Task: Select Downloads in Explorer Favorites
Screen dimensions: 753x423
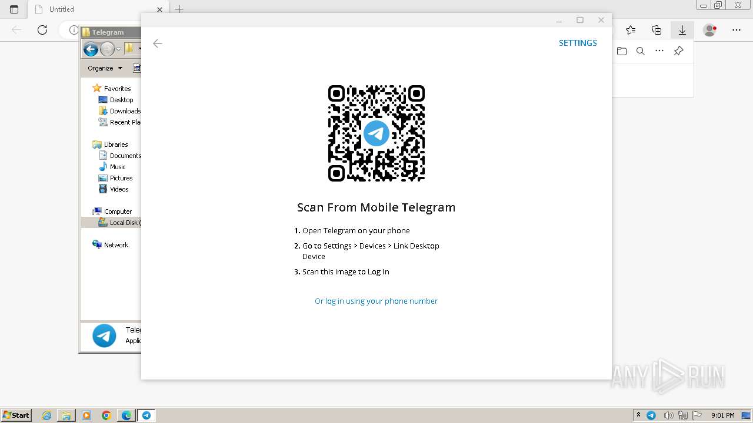Action: pyautogui.click(x=120, y=111)
